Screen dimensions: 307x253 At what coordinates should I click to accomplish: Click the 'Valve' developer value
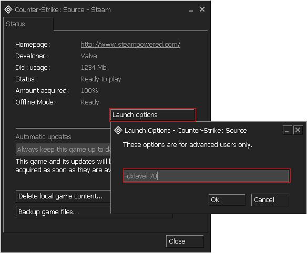89,56
